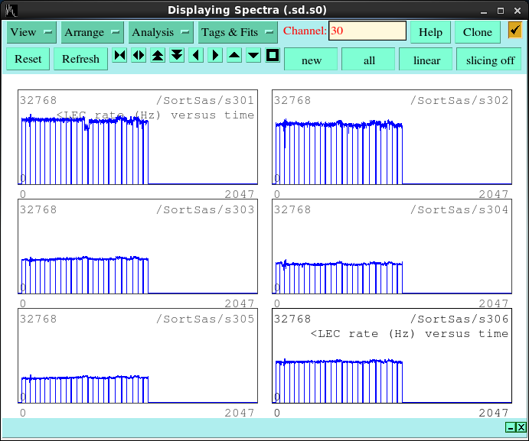Click the 'new' button
This screenshot has width=529, height=441.
tap(311, 60)
